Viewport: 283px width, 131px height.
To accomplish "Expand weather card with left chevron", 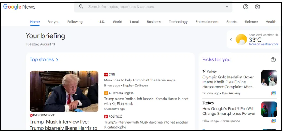I will [x=231, y=39].
